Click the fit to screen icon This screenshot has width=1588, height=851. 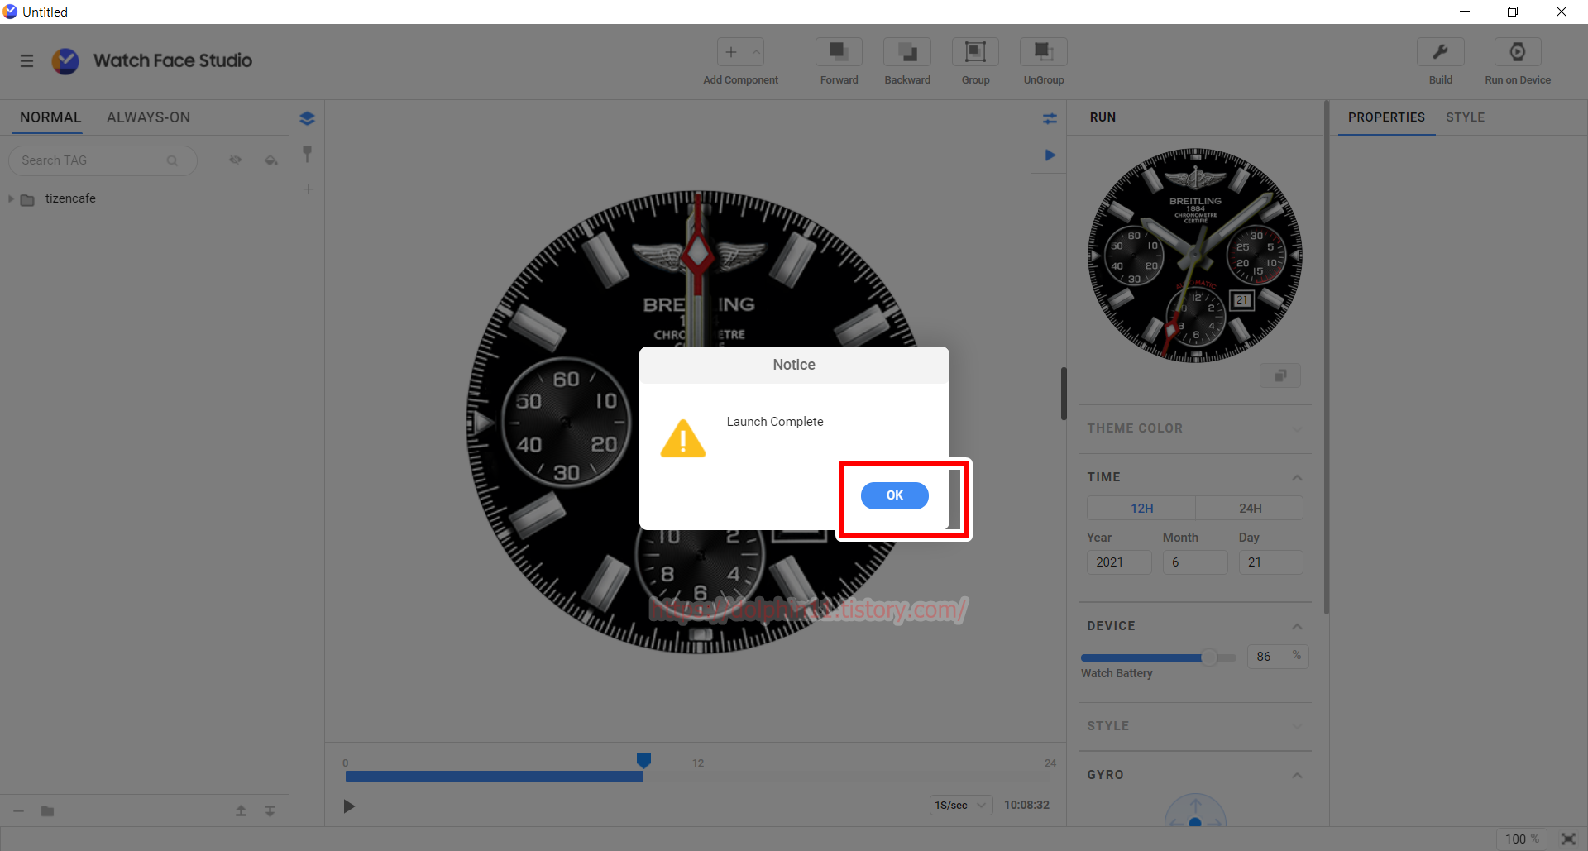click(1568, 839)
